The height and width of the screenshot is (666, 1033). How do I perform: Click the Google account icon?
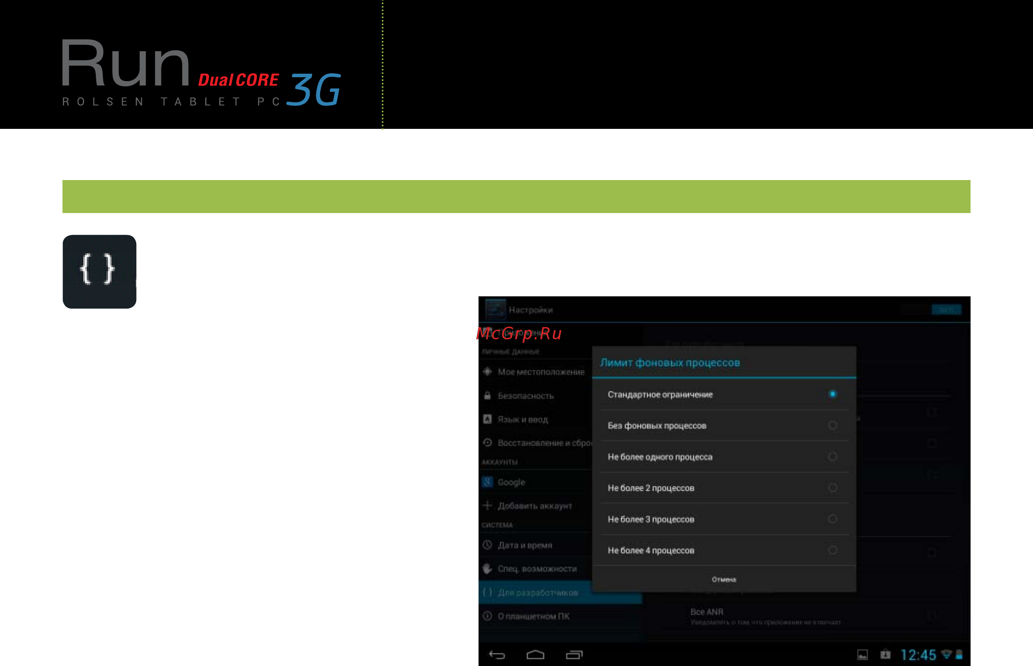(x=488, y=482)
